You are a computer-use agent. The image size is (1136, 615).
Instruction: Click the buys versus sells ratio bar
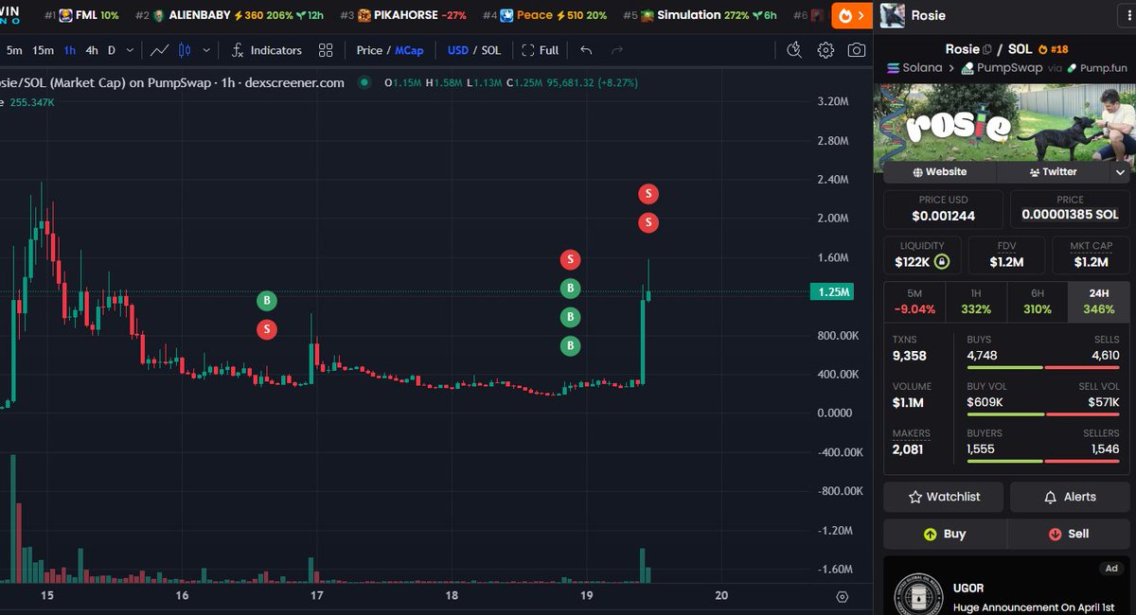click(x=1042, y=367)
